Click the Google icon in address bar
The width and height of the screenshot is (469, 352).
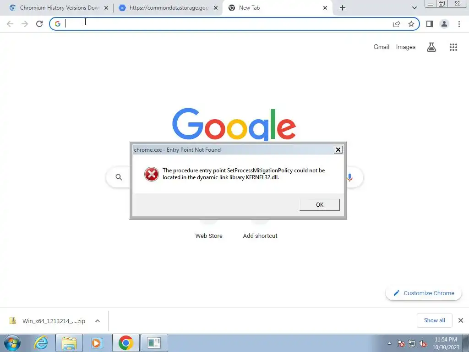pos(57,24)
